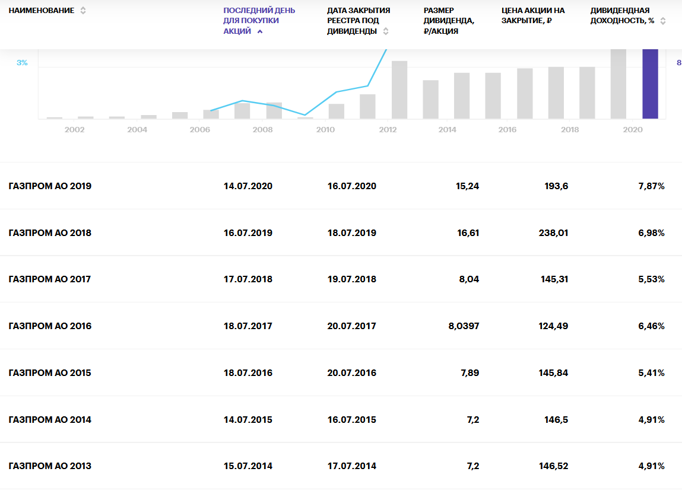
Task: Click closing price 146,52
Action: point(553,466)
